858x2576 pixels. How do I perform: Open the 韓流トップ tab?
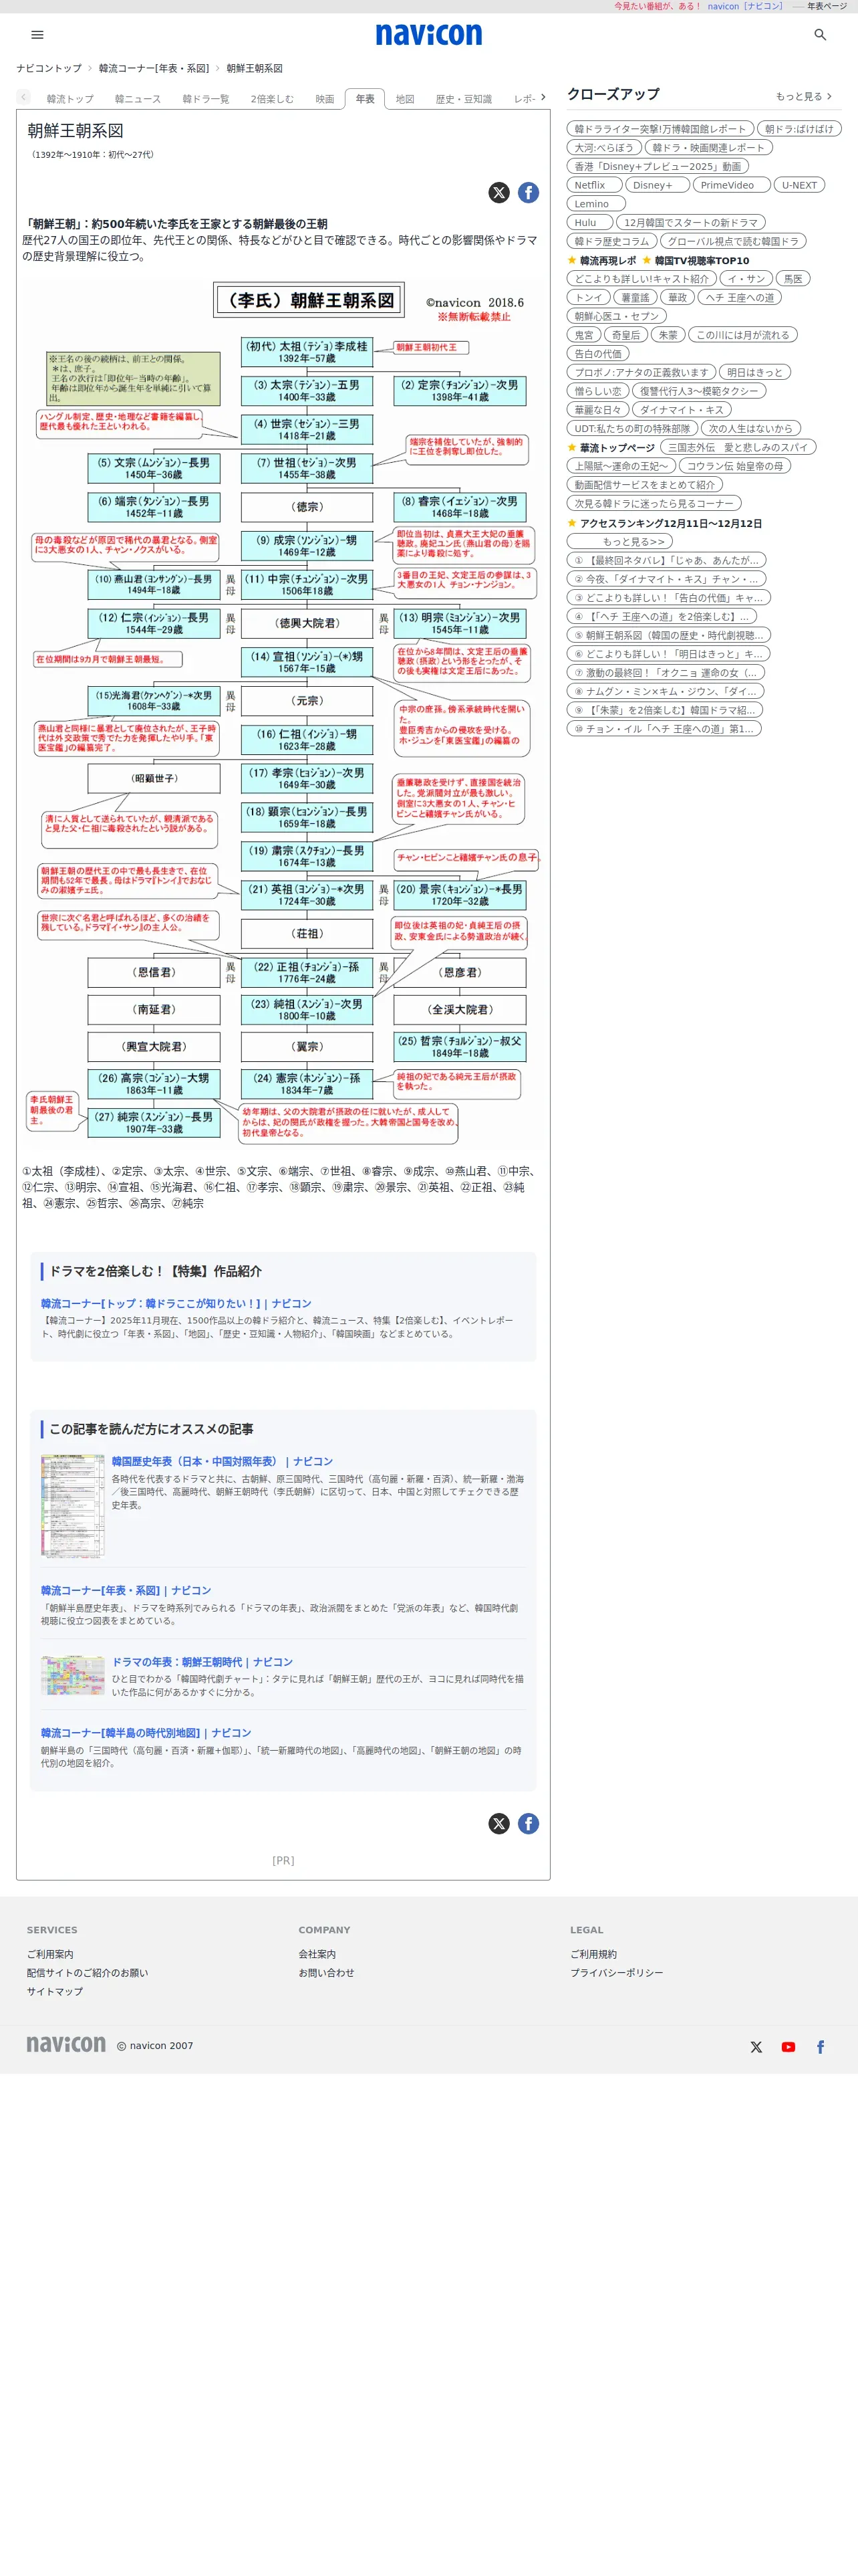(x=70, y=99)
